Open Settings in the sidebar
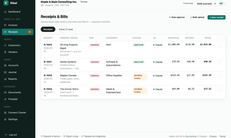Image resolution: width=231 pixels, height=138 pixels. click(x=18, y=119)
